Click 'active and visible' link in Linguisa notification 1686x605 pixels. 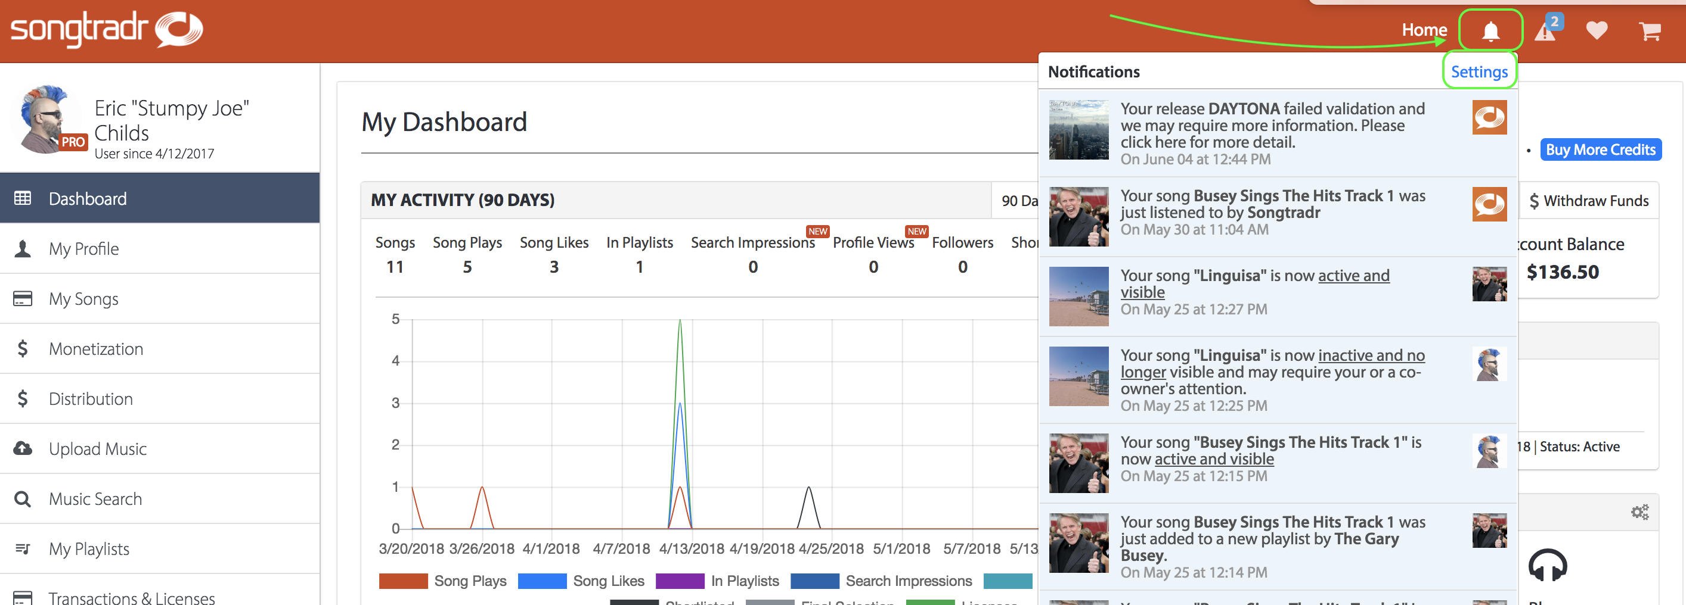[x=1255, y=284]
